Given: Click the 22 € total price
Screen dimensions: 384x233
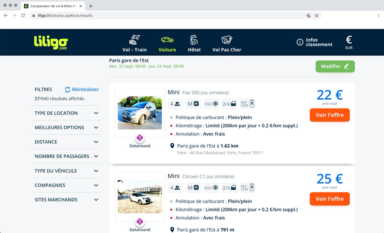Looking at the screenshot, I should [x=330, y=95].
